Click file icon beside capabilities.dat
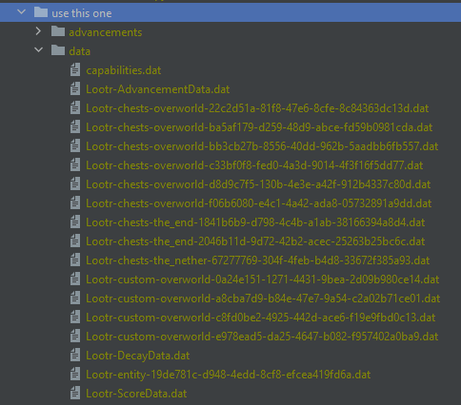Image resolution: width=461 pixels, height=405 pixels. [x=75, y=69]
